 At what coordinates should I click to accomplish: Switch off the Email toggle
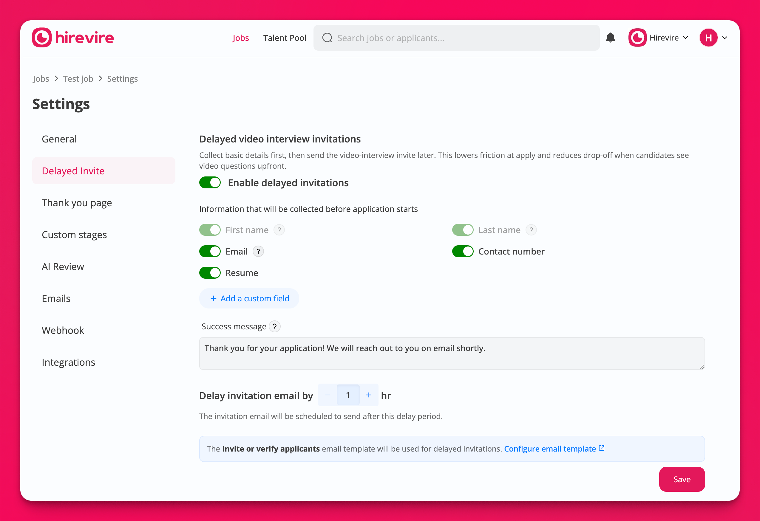(x=210, y=251)
